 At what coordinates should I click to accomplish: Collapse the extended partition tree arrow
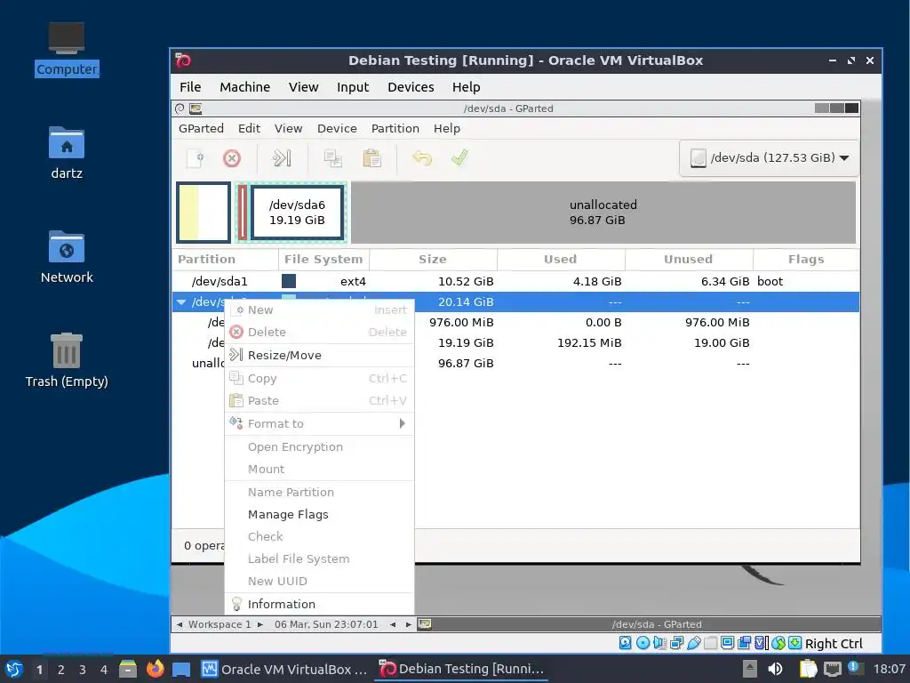point(181,302)
